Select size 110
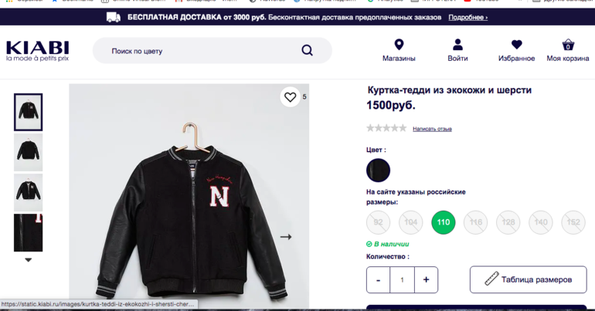The height and width of the screenshot is (311, 595). tap(443, 222)
